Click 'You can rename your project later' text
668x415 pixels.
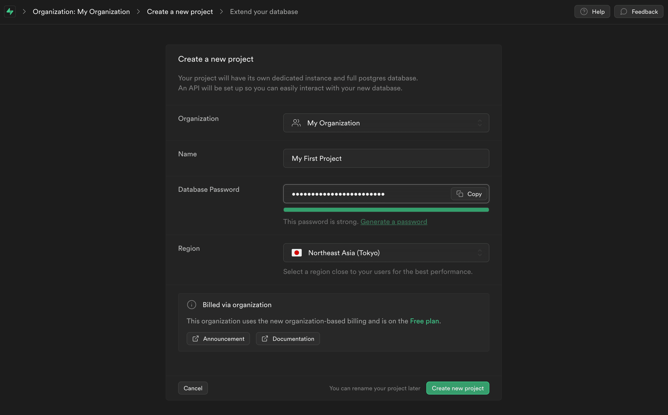tap(375, 388)
